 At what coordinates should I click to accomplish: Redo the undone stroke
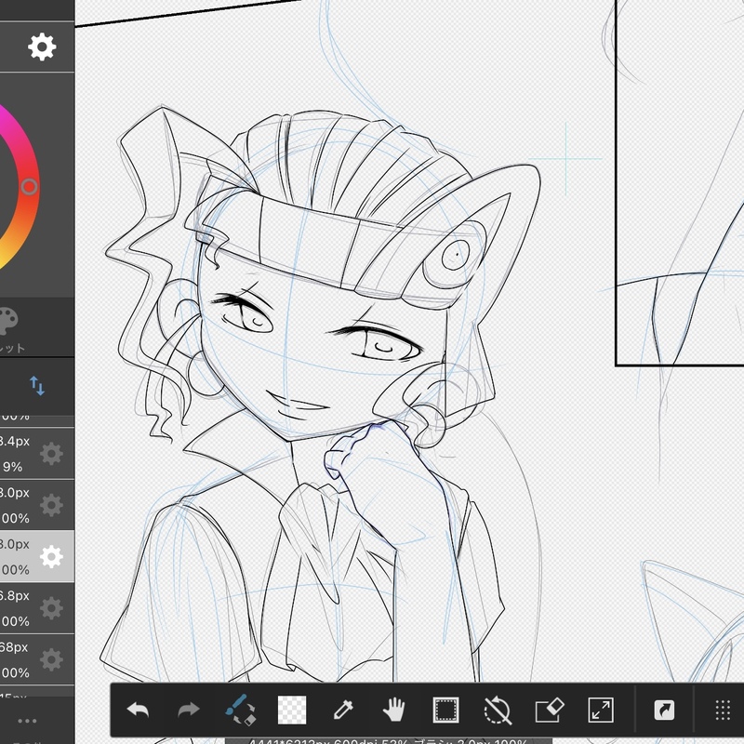tap(189, 710)
